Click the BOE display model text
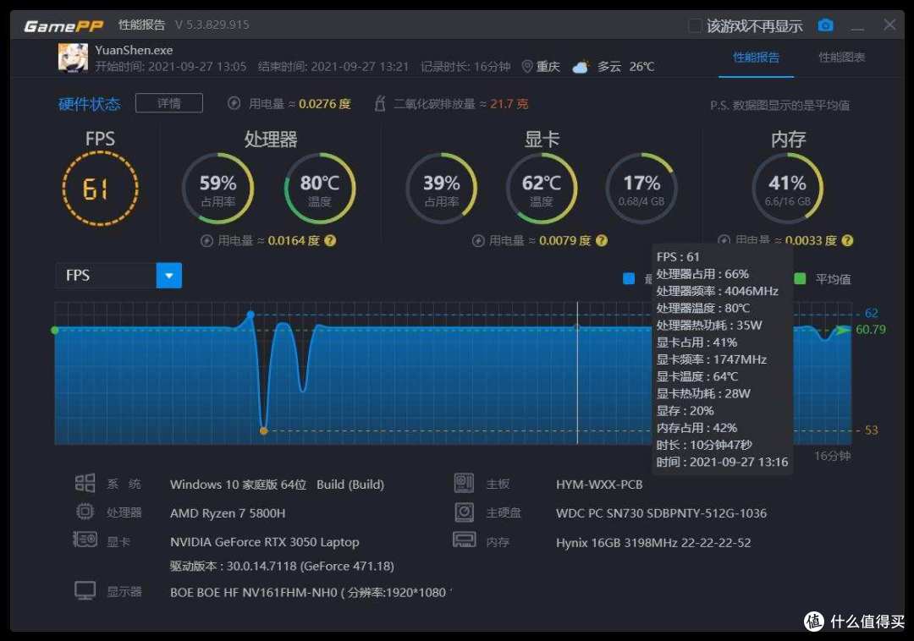Screen dimensions: 914x641 coord(310,592)
